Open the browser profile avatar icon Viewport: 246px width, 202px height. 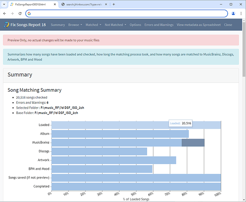click(x=233, y=14)
